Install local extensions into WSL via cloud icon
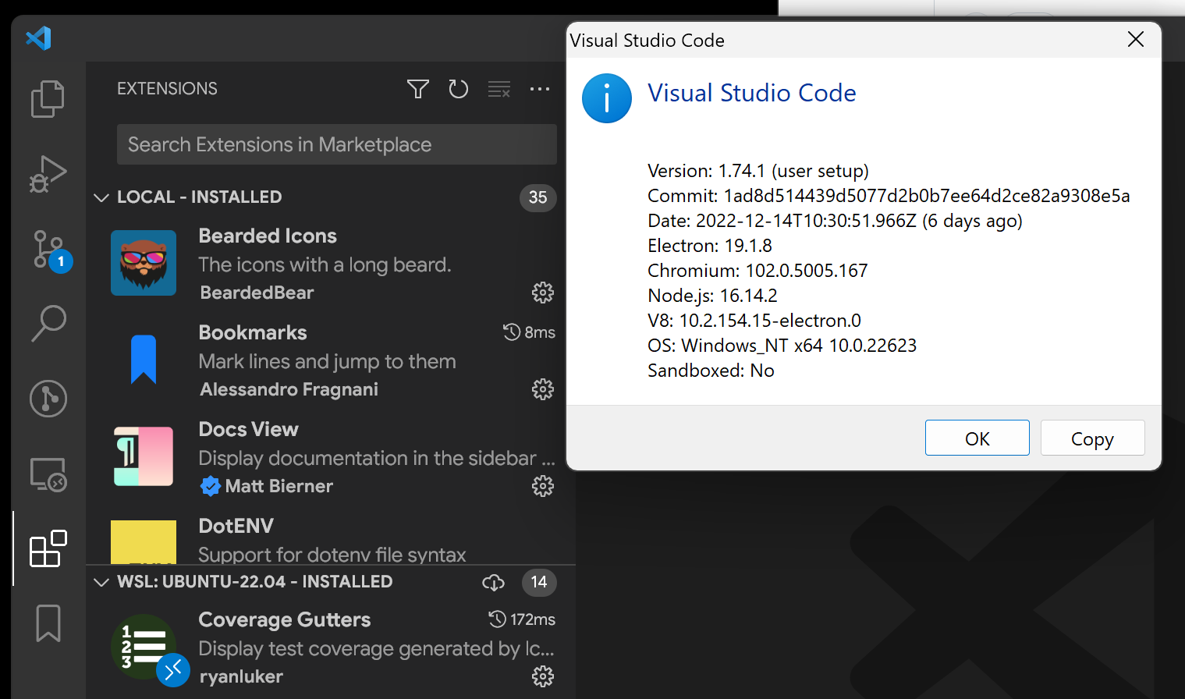 pyautogui.click(x=493, y=582)
